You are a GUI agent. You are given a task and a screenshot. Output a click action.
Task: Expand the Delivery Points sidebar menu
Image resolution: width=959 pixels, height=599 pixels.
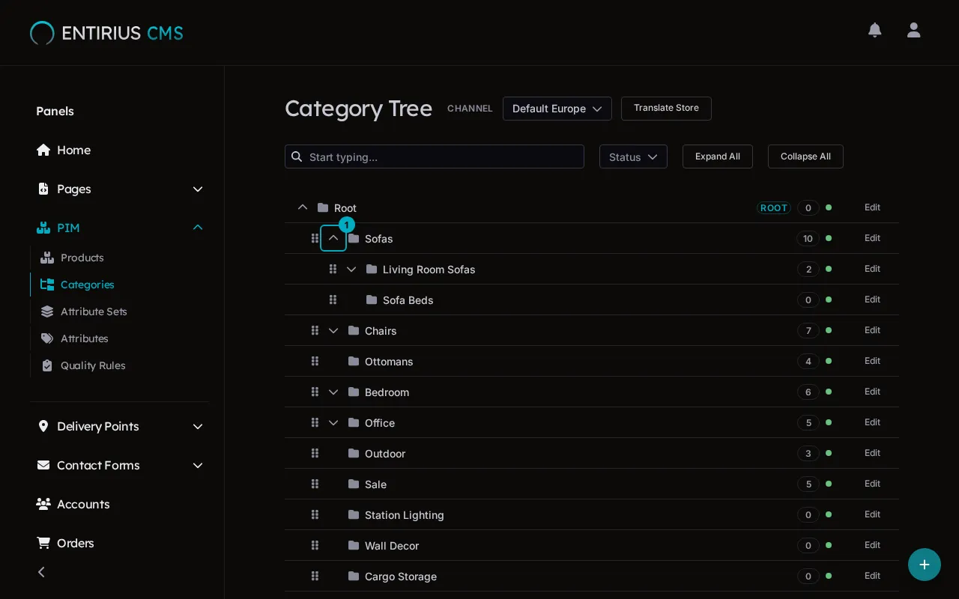point(198,426)
